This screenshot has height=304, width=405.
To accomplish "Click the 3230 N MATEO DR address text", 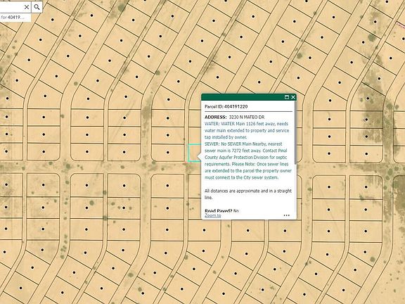I will (247, 117).
